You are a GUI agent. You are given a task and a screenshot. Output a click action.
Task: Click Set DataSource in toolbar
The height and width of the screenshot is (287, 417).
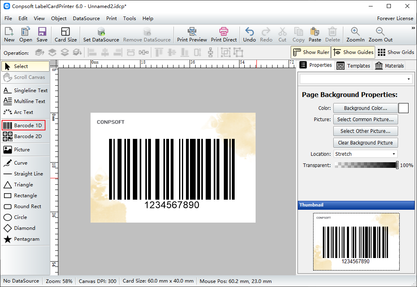pyautogui.click(x=101, y=35)
